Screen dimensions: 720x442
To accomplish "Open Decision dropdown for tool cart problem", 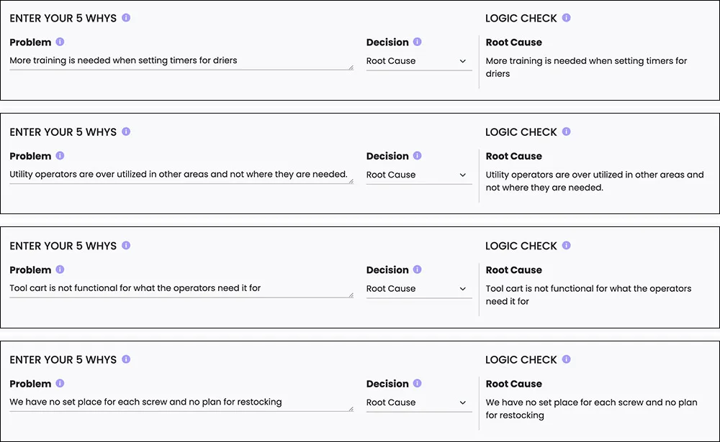I will 419,288.
